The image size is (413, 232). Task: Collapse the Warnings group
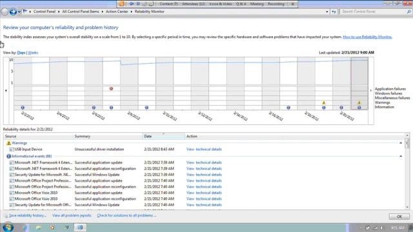[x=401, y=143]
